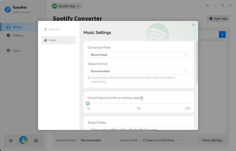Click the clock icon beside History
The image size is (236, 151).
8,35
